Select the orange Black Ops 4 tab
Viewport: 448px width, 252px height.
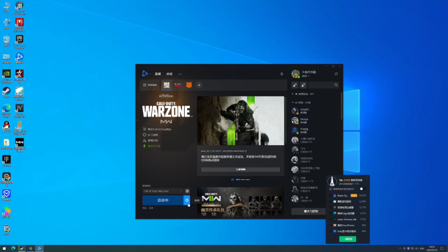[189, 85]
